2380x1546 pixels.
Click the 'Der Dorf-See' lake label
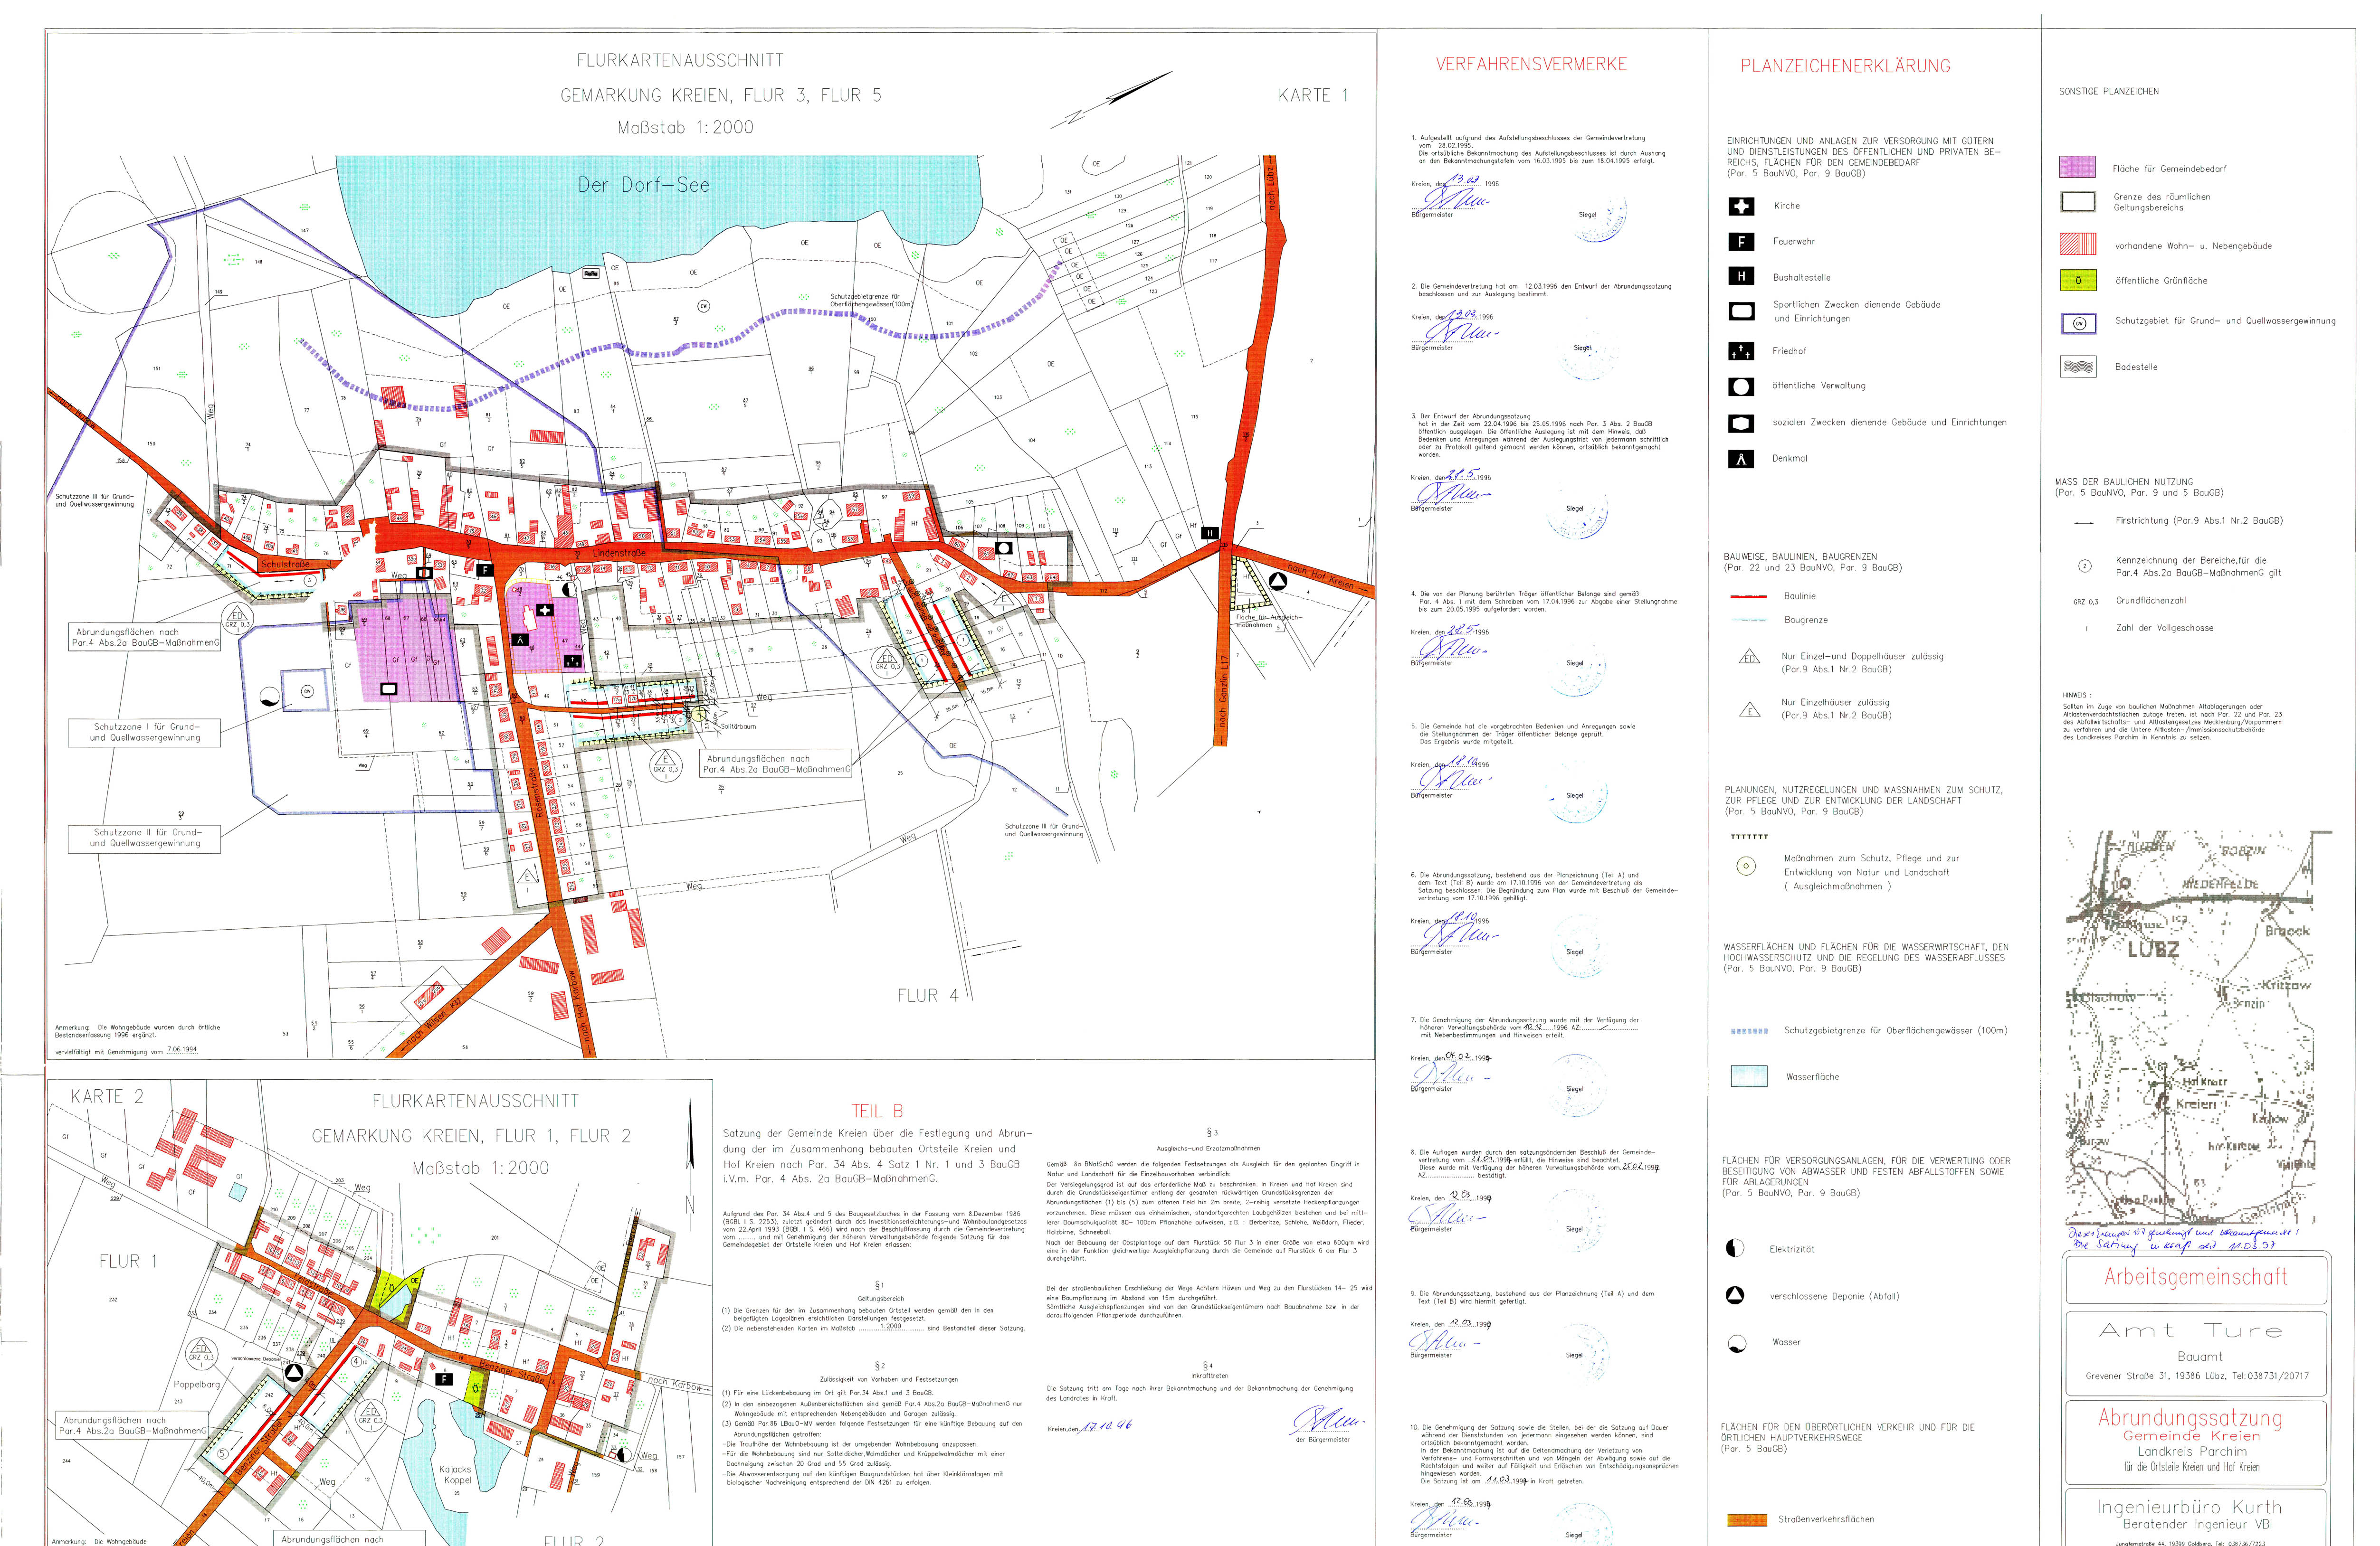tap(643, 185)
